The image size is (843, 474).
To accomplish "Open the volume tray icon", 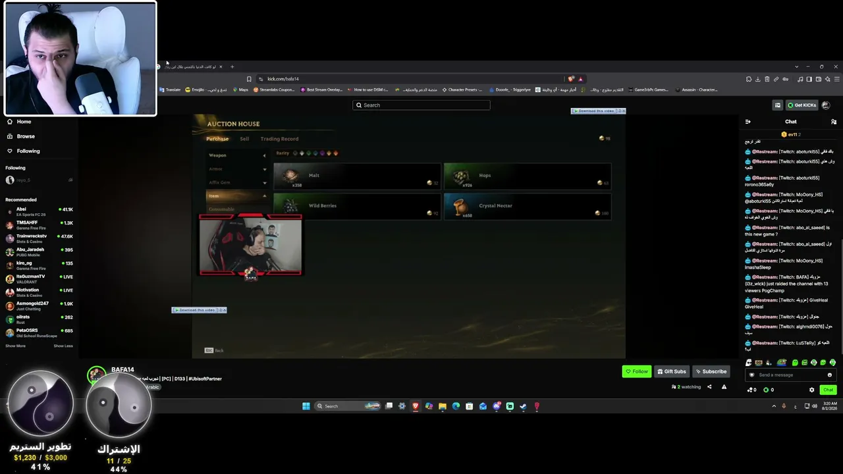I will pos(815,406).
